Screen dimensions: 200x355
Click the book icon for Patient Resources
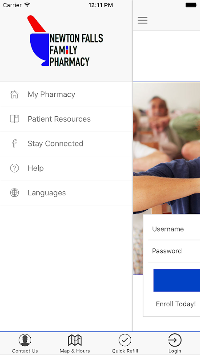[x=14, y=119]
